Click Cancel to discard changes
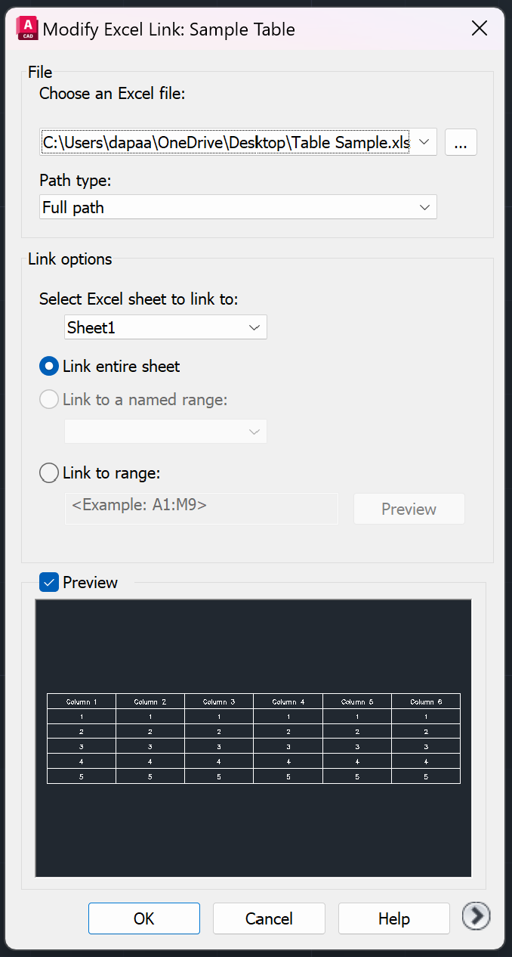The image size is (512, 957). [269, 918]
